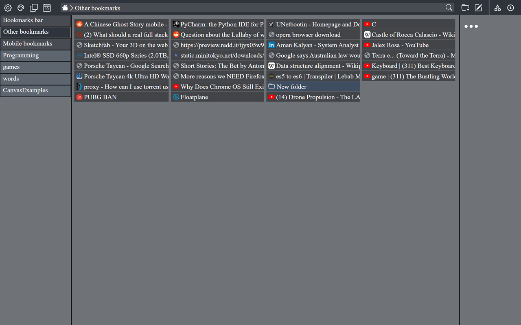
Task: Open 'Castle of Rocca Calascio' bookmark
Action: pyautogui.click(x=409, y=35)
